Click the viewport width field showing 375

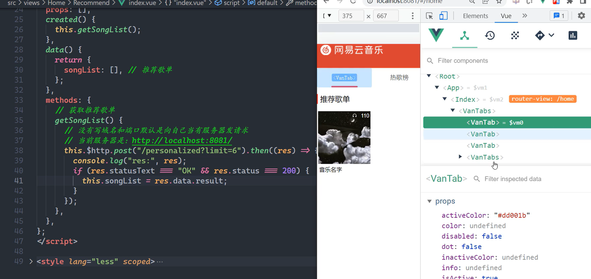(351, 16)
